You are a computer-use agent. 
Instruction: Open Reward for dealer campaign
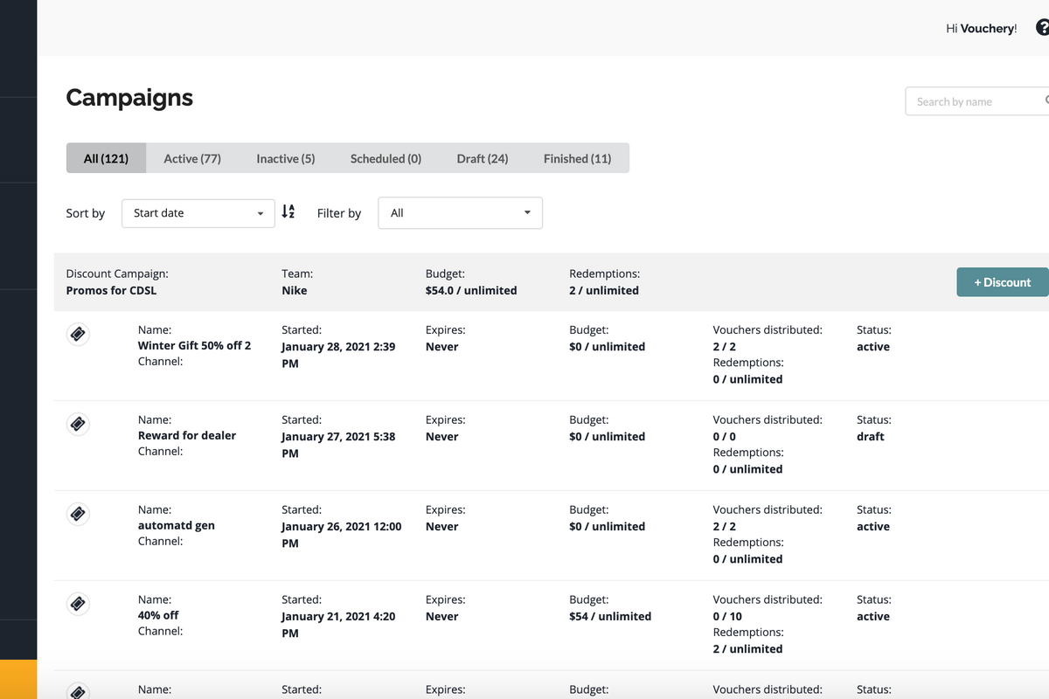187,435
